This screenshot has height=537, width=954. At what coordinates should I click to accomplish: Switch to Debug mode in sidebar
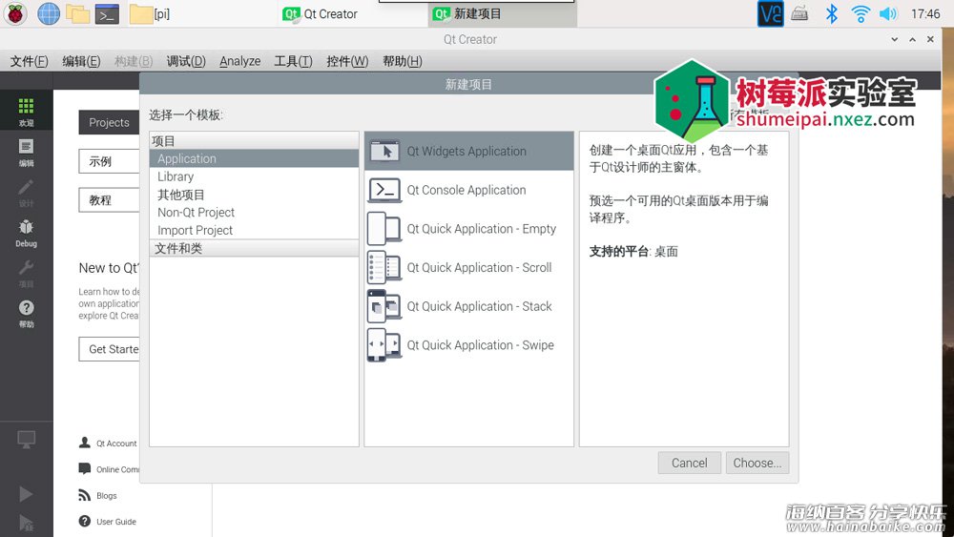click(26, 234)
